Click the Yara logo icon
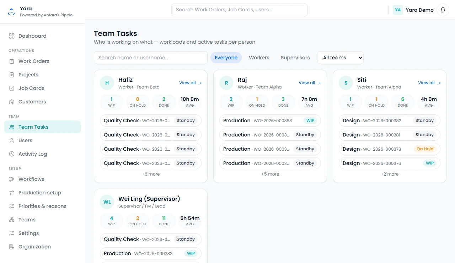The image size is (455, 263). [12, 12]
